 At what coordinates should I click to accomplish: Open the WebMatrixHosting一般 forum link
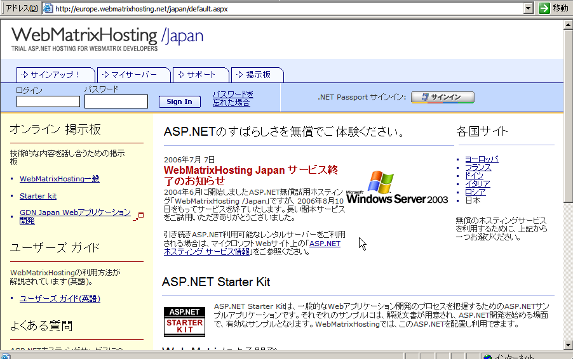[x=60, y=179]
